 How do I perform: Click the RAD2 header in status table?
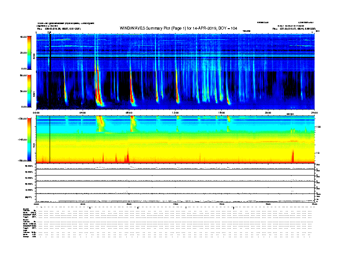click(26, 209)
